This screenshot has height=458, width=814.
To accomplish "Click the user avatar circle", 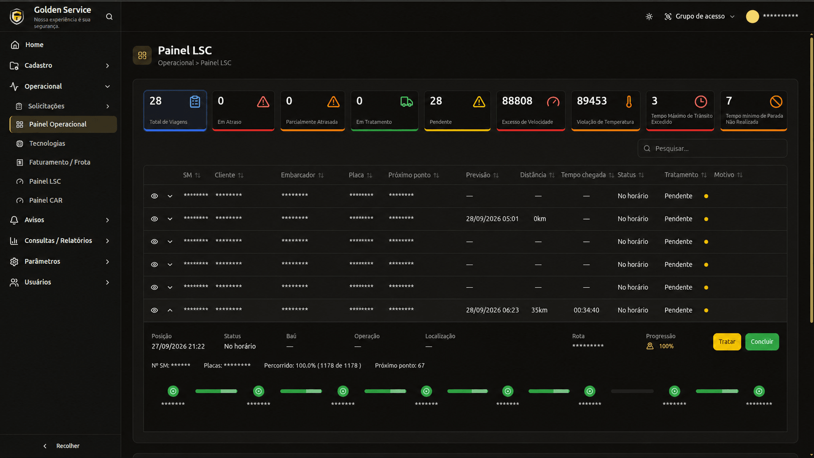I will pyautogui.click(x=752, y=17).
